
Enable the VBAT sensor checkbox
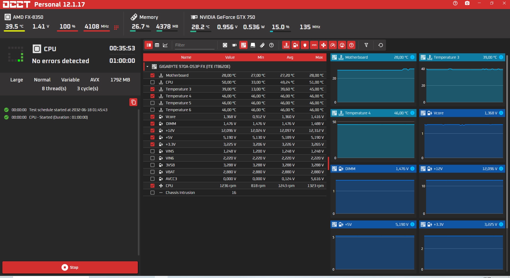152,172
